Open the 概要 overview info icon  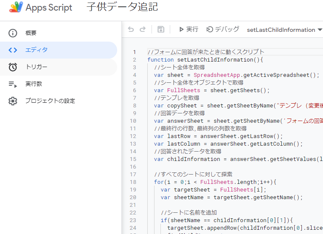(x=13, y=33)
